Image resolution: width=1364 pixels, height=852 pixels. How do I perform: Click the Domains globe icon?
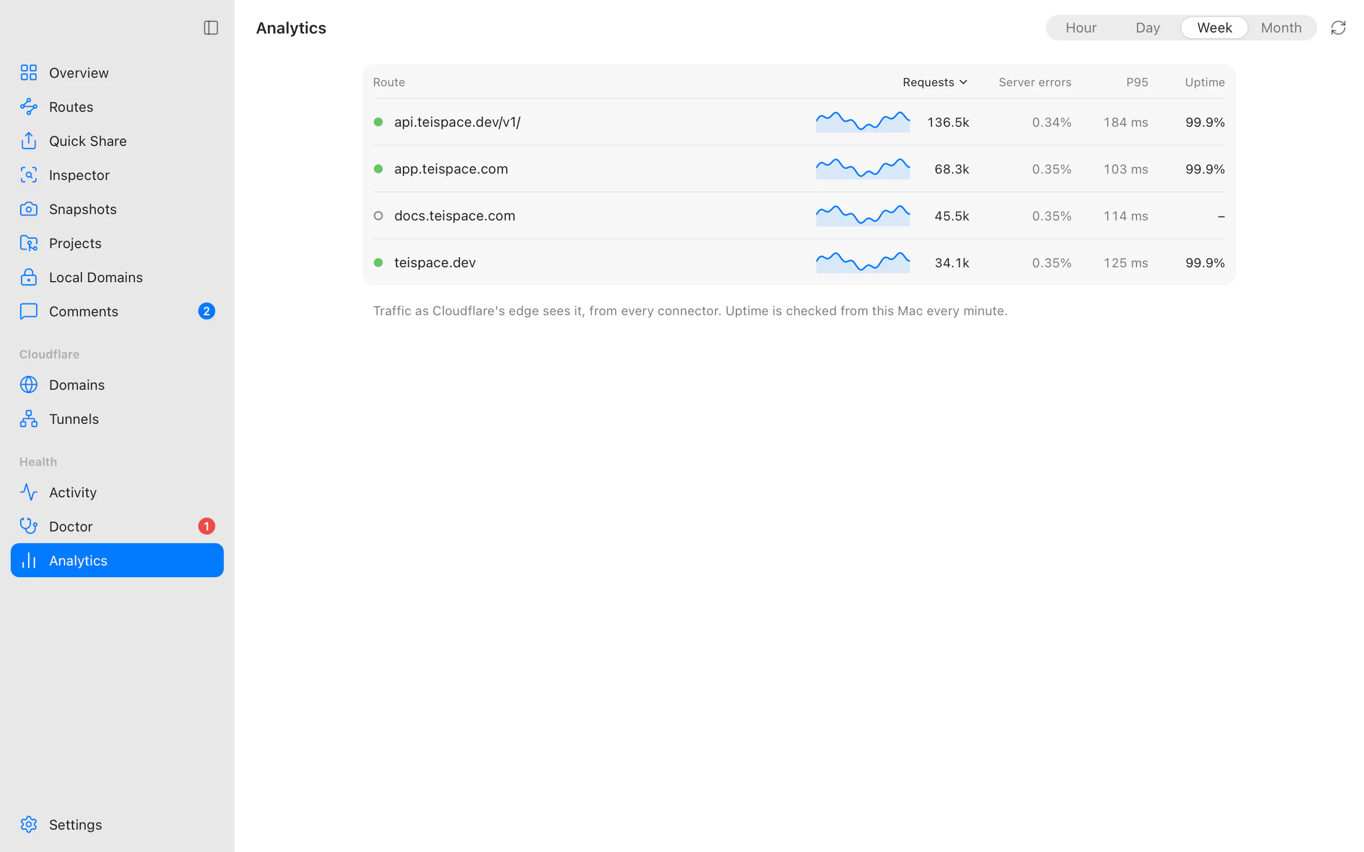[x=28, y=384]
